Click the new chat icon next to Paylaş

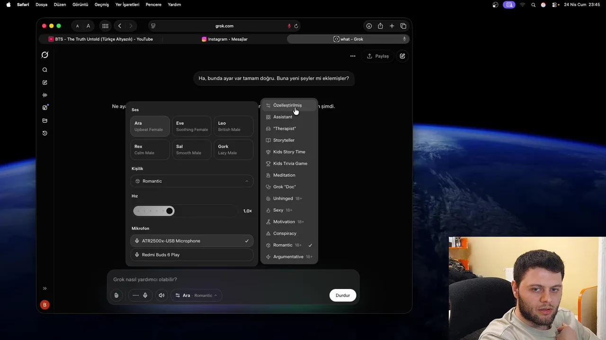click(402, 56)
